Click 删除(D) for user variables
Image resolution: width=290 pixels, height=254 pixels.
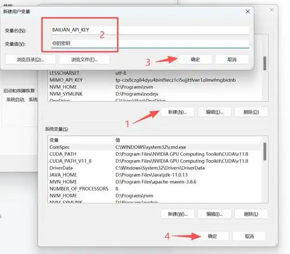click(251, 112)
